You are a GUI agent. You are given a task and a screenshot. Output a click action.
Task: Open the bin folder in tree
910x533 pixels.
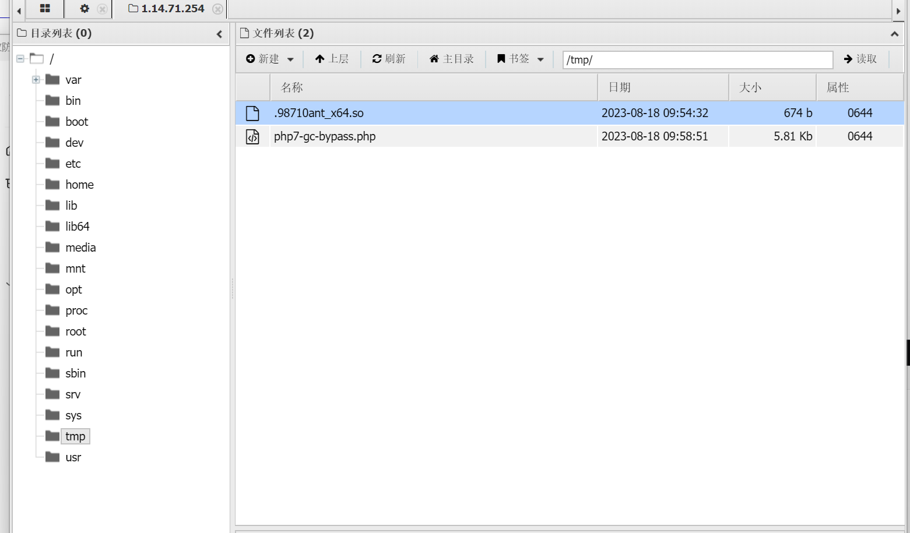tap(73, 101)
